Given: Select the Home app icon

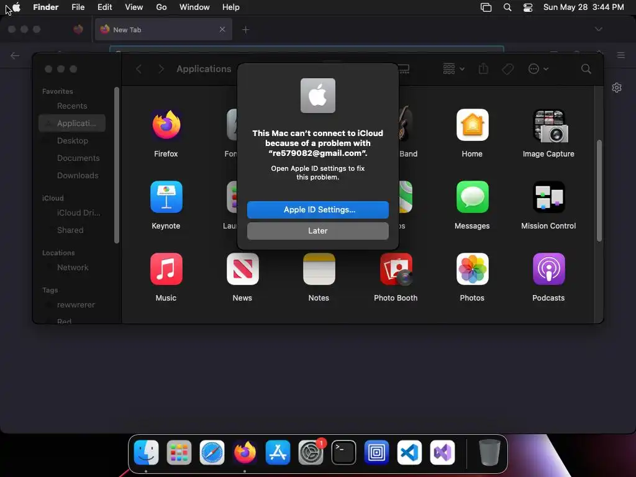Looking at the screenshot, I should (472, 125).
